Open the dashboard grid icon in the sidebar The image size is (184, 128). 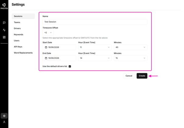[x=4, y=37]
